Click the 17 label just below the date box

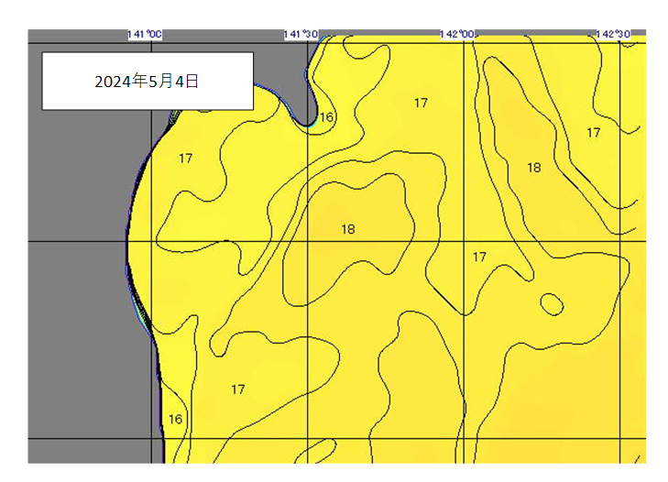(186, 159)
